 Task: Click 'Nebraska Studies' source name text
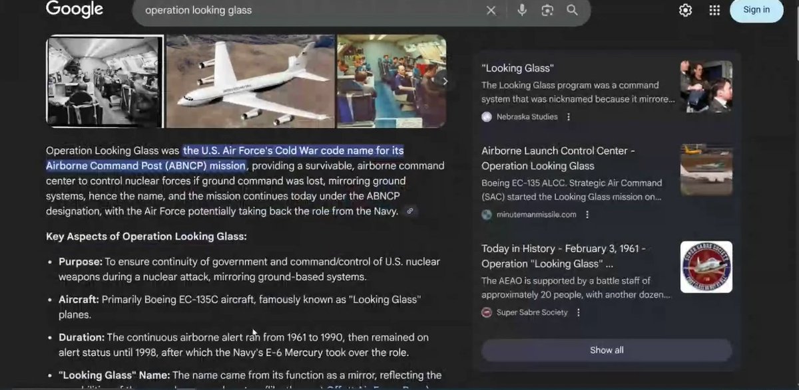[x=527, y=117]
